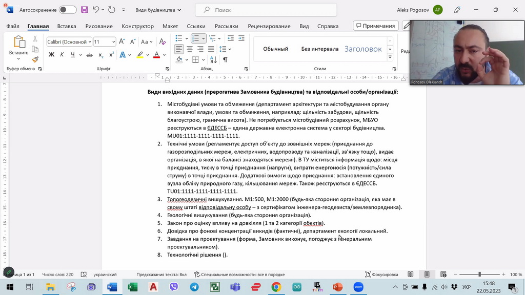Expand the styles gallery
525x295 pixels.
[390, 57]
